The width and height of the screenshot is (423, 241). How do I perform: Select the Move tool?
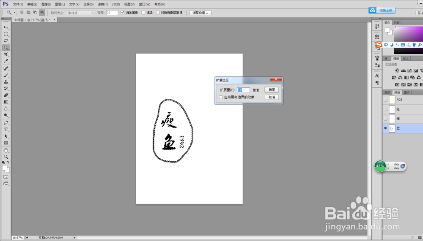(6, 27)
